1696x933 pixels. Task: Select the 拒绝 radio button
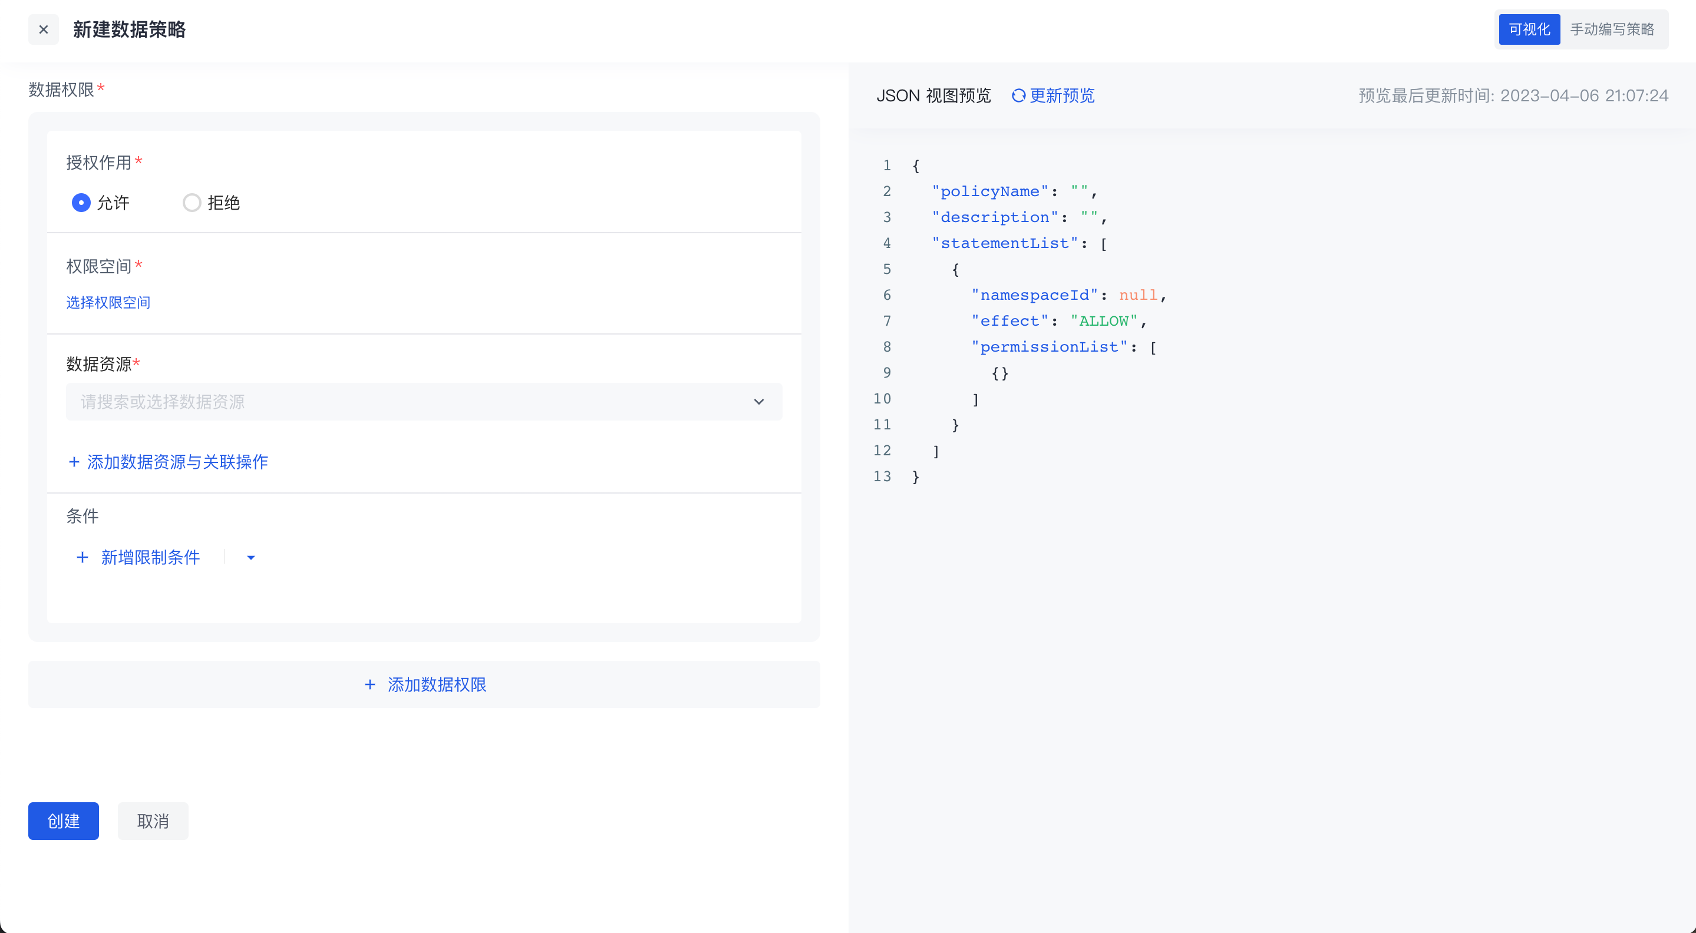click(192, 203)
